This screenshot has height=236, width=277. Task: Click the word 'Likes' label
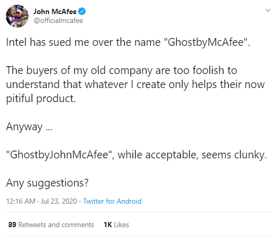pyautogui.click(x=122, y=225)
